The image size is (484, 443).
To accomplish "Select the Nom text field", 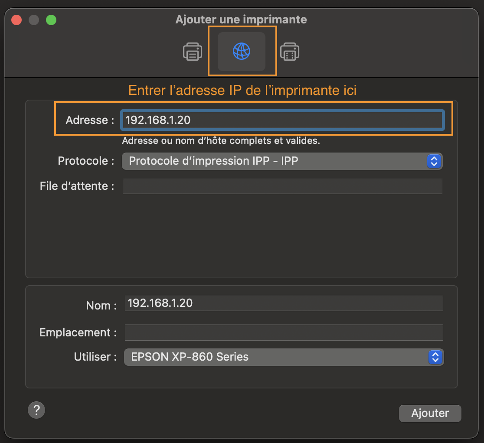I will click(284, 303).
